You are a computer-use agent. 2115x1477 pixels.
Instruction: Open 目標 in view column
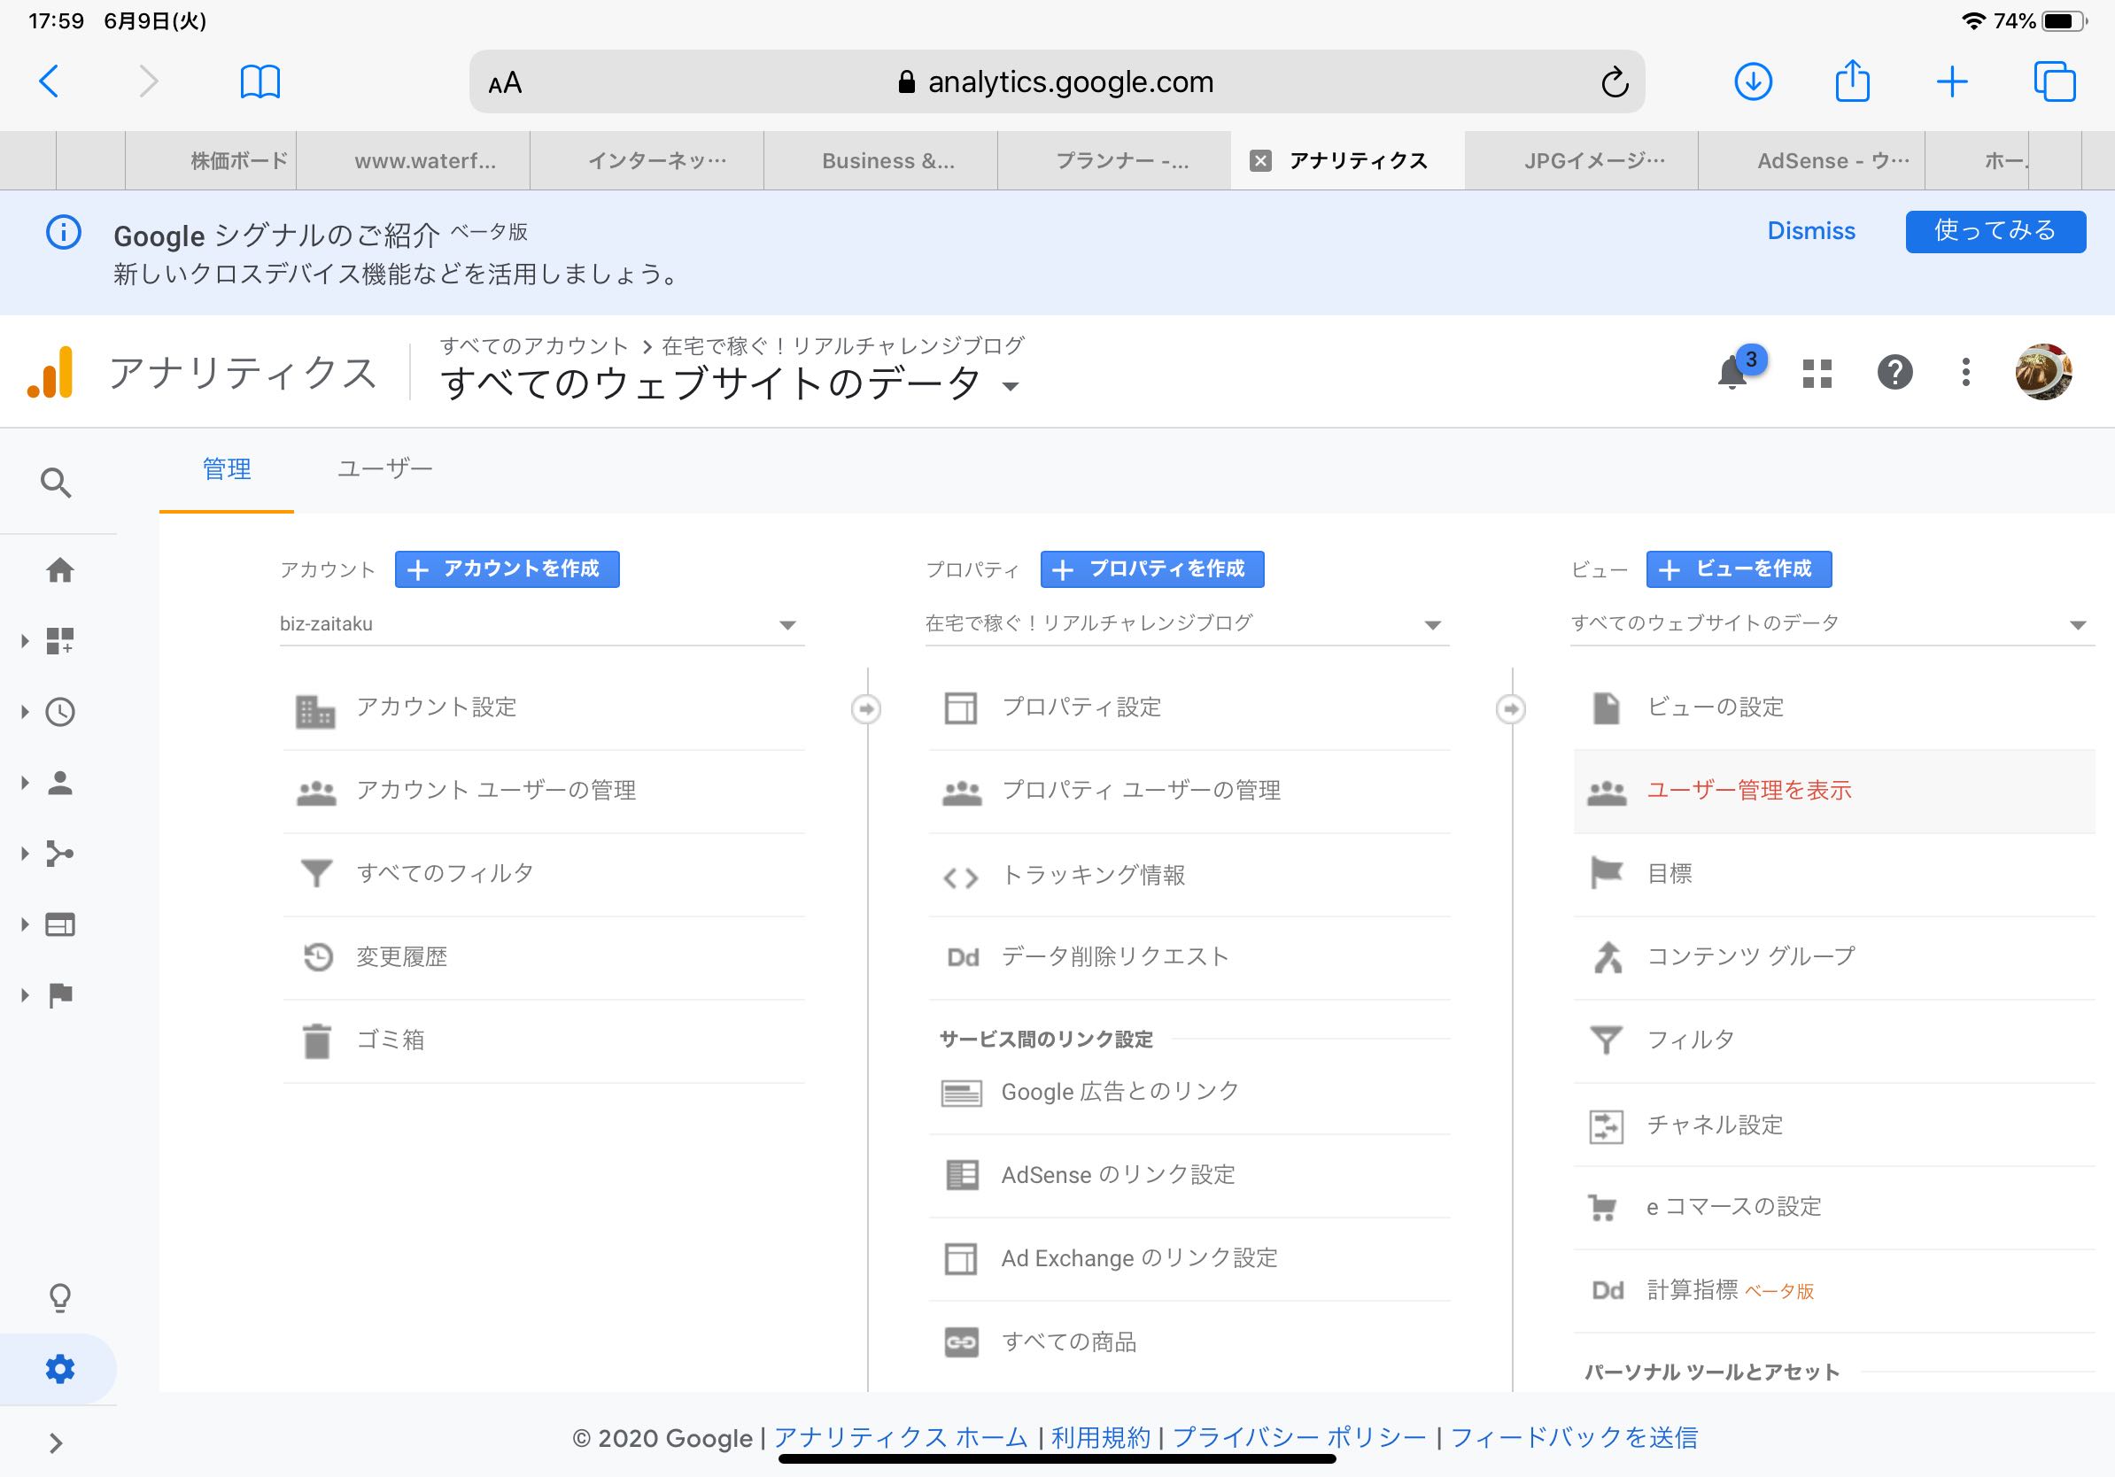coord(1834,875)
